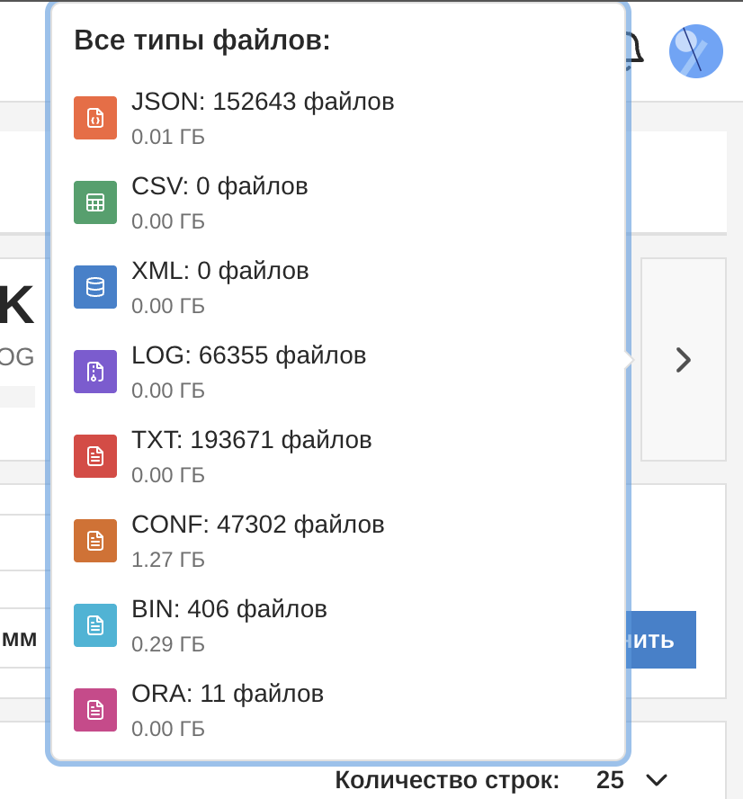The image size is (743, 799).
Task: Click the XML database-style file icon
Action: (94, 287)
